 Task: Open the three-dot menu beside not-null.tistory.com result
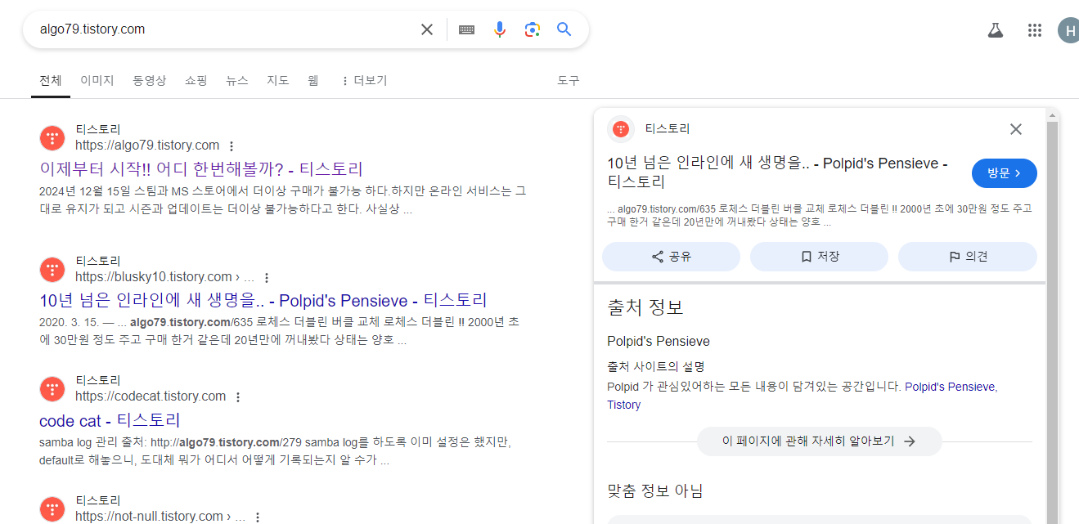pos(258,517)
